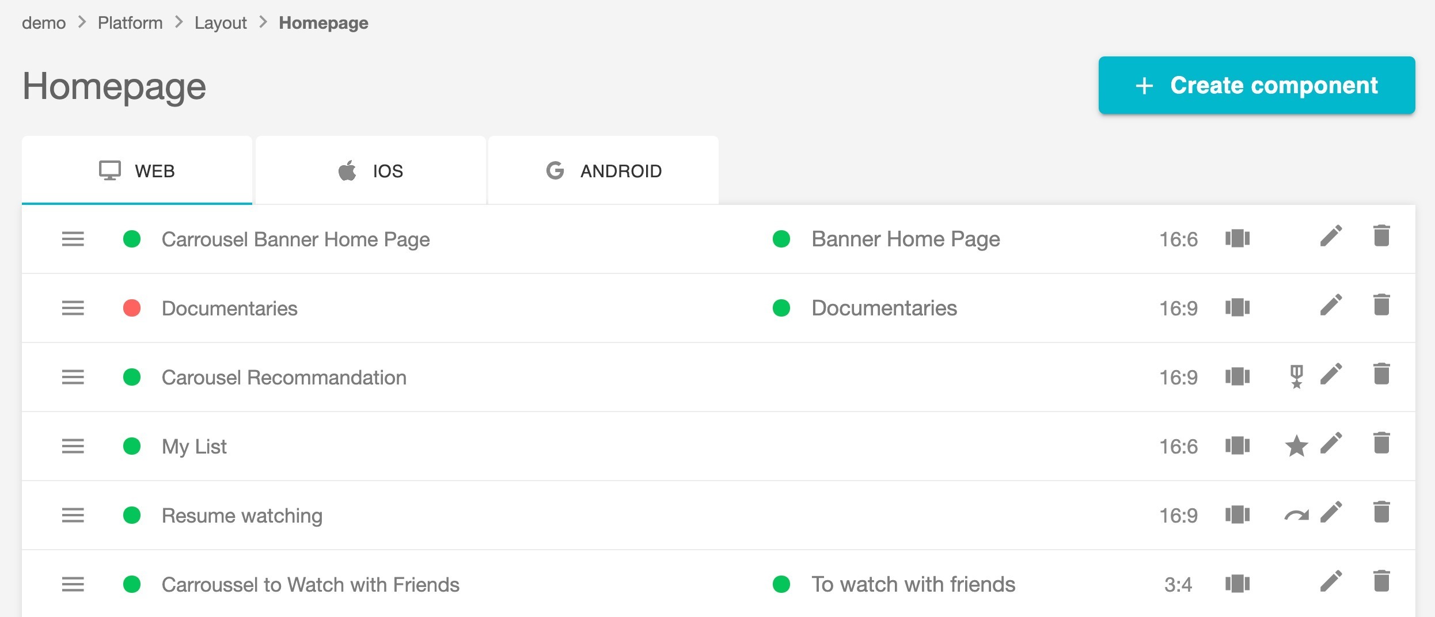Screen dimensions: 1435x617
Task: Click carousel layout icon on To watch with friends row
Action: 1237,584
